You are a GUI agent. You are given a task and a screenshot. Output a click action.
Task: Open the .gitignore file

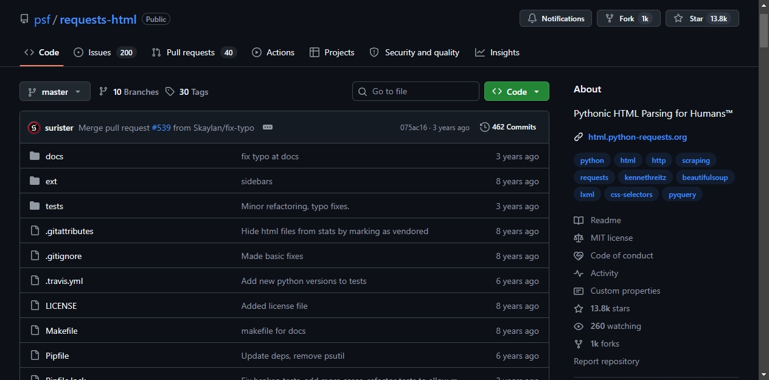pyautogui.click(x=64, y=256)
